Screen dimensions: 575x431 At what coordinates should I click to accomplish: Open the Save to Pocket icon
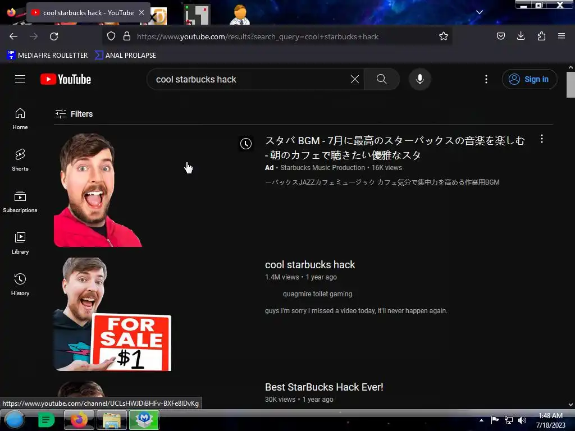coord(500,36)
